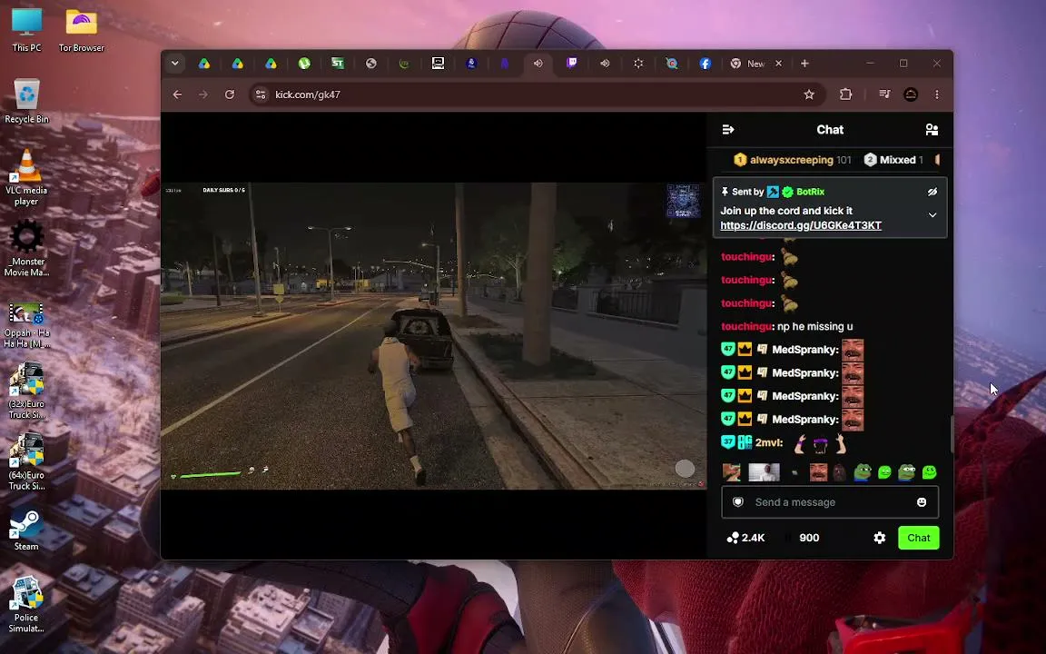The width and height of the screenshot is (1046, 654).
Task: Open the browser extensions puzzle icon
Action: point(846,94)
